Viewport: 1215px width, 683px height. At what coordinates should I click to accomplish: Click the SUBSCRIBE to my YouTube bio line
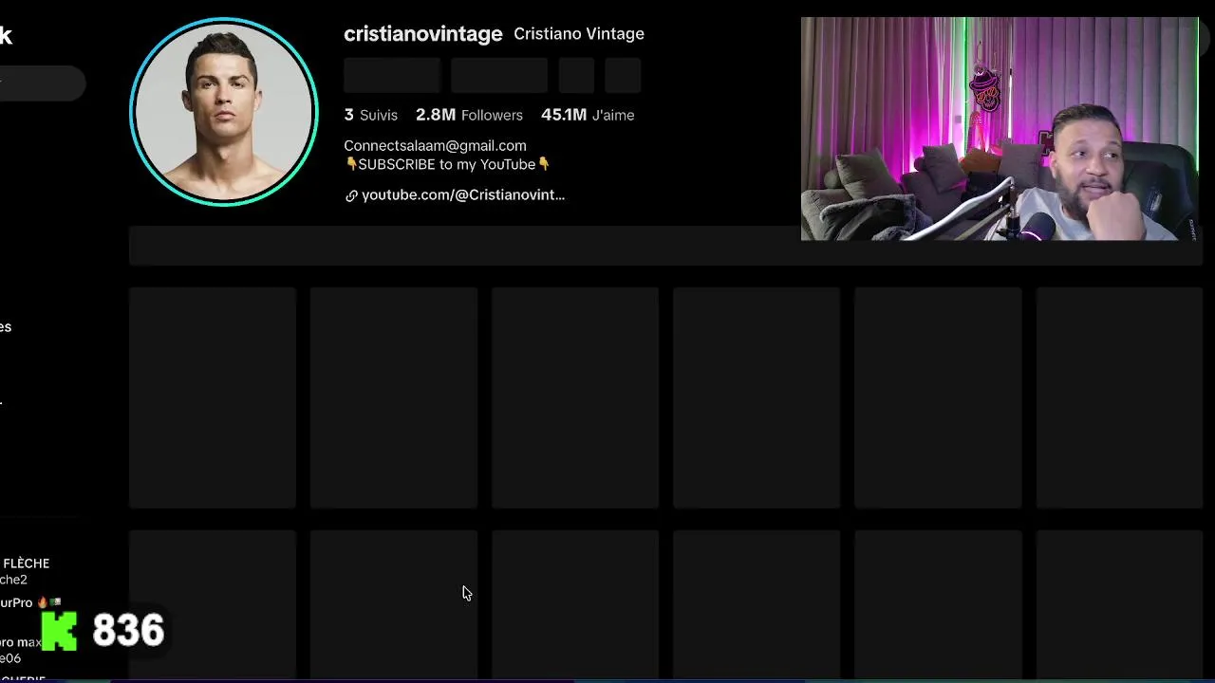point(447,164)
